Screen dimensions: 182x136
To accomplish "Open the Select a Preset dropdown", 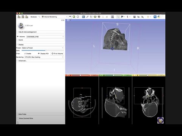I will [x=43, y=48].
